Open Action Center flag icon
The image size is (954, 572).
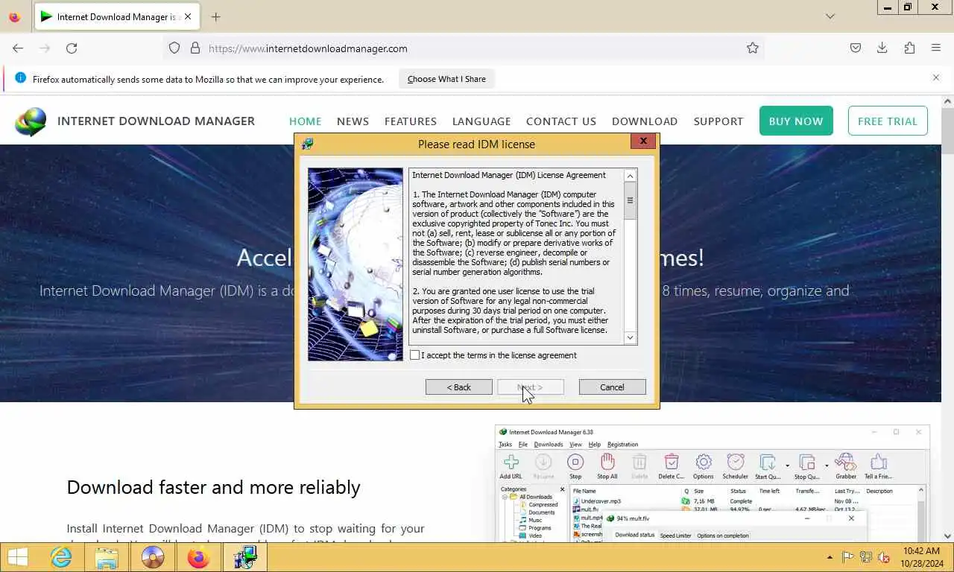[x=847, y=557]
